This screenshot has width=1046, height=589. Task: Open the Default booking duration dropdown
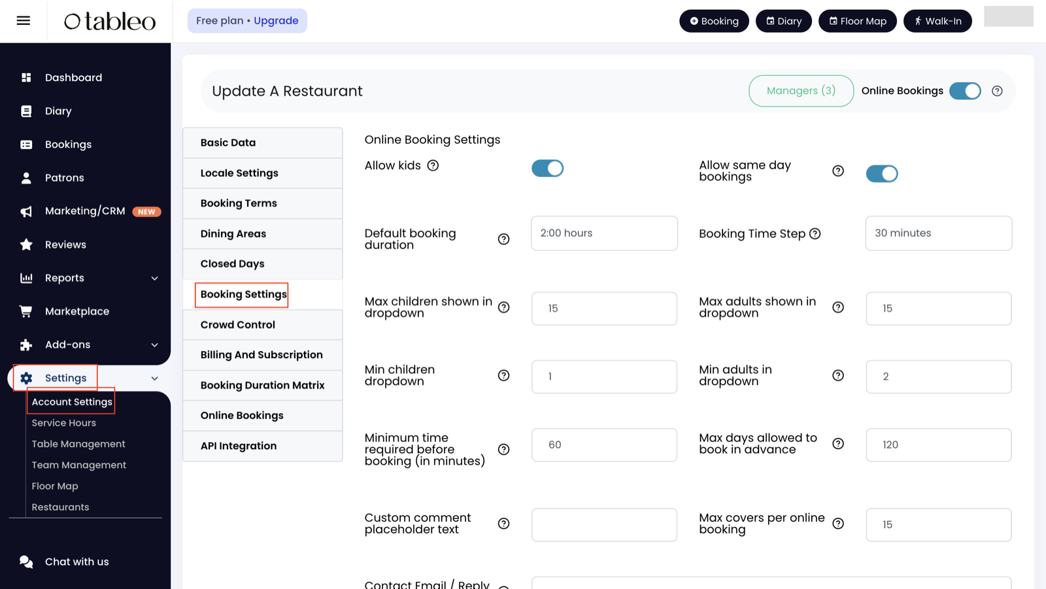point(604,233)
